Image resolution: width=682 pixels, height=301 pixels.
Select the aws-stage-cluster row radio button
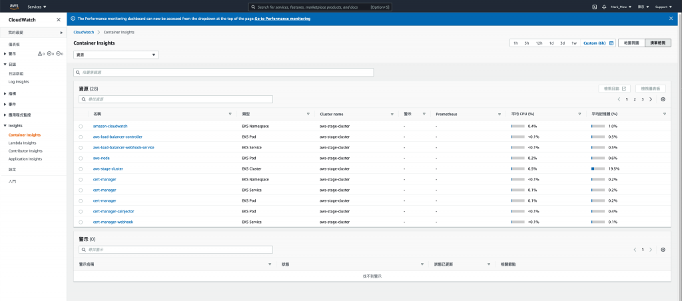point(81,168)
